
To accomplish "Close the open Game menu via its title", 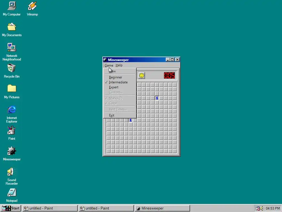I will pyautogui.click(x=109, y=65).
